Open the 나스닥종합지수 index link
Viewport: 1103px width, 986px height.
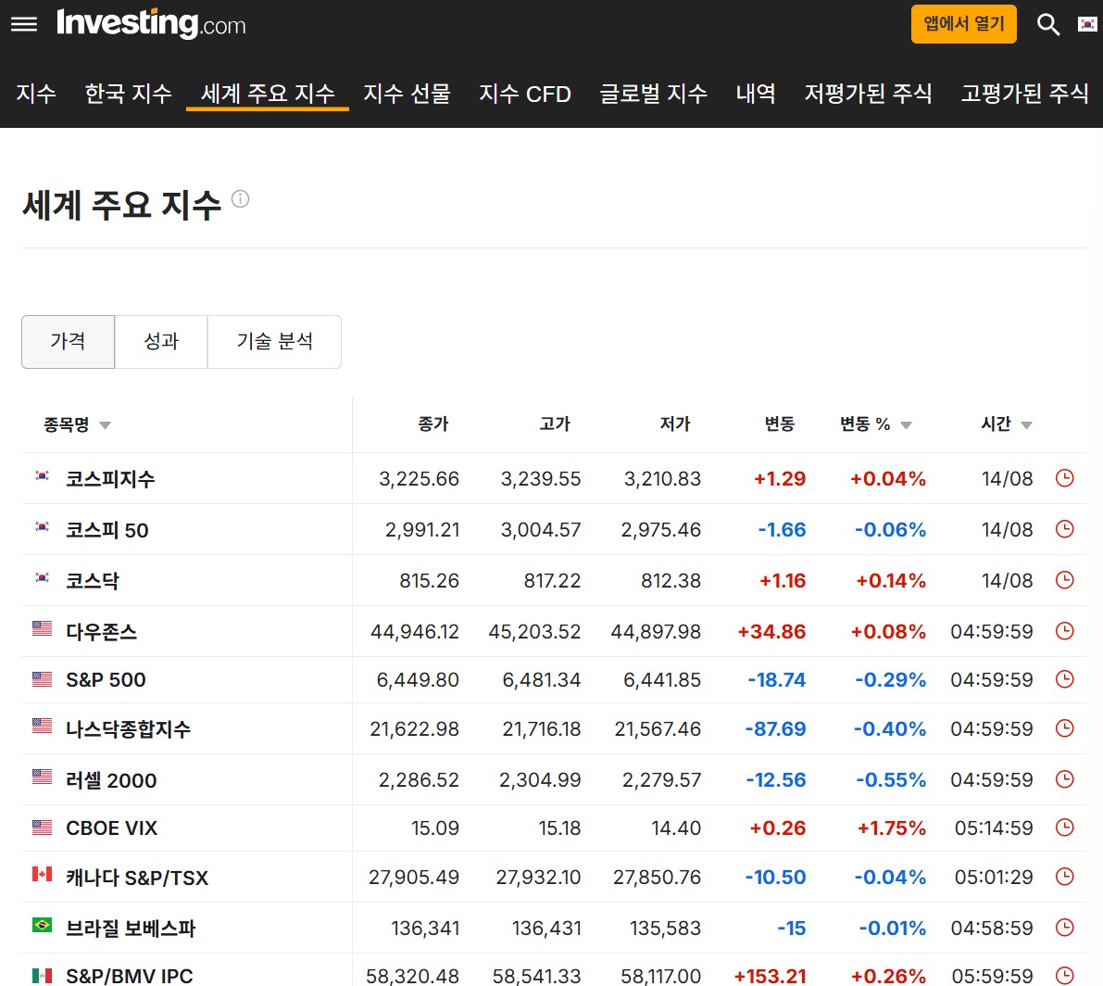coord(128,729)
